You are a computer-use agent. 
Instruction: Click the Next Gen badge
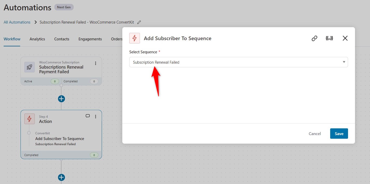point(64,7)
